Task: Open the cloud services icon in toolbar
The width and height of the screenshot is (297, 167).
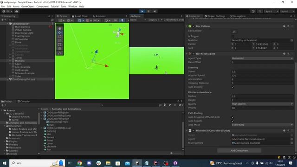Action: [17, 11]
